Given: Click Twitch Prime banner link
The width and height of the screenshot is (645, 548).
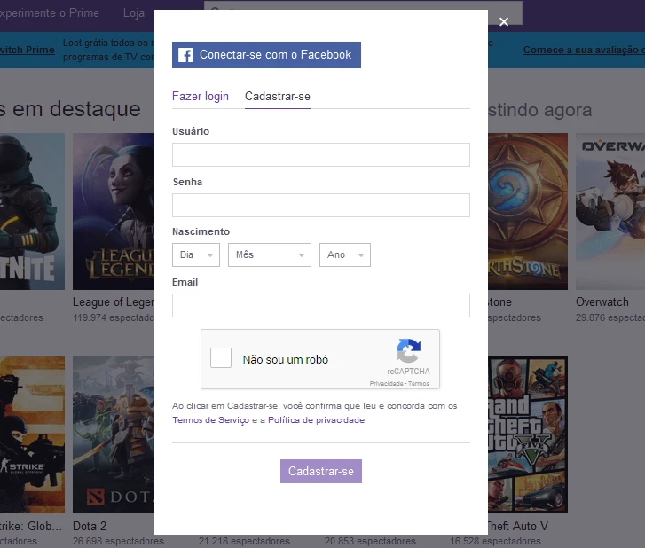Looking at the screenshot, I should pyautogui.click(x=28, y=50).
